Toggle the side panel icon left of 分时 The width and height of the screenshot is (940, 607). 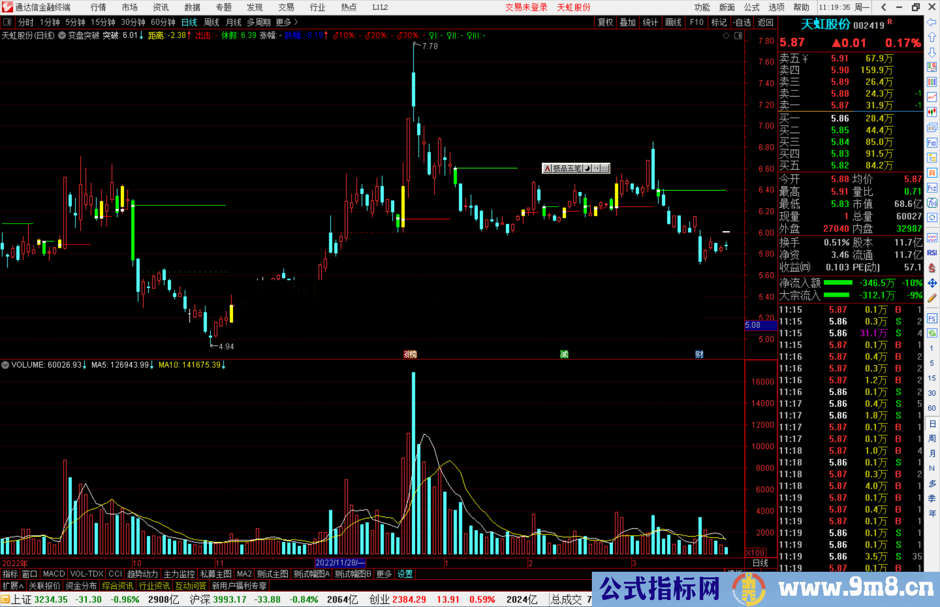(7, 22)
